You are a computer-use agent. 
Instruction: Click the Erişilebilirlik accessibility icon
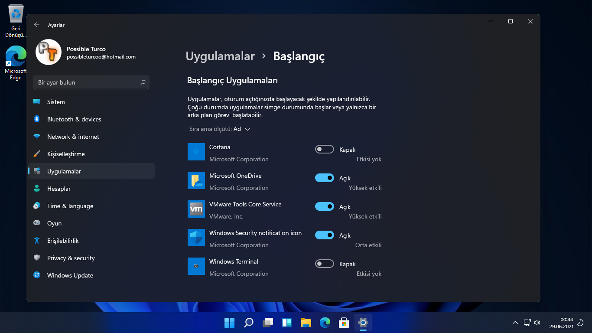tap(37, 241)
